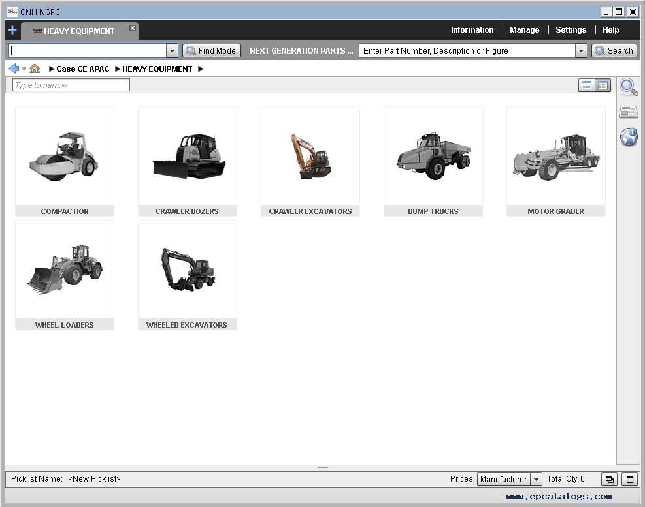Expand arrow after HEAVY EQUIPMENT breadcrumb
645x507 pixels.
(201, 69)
